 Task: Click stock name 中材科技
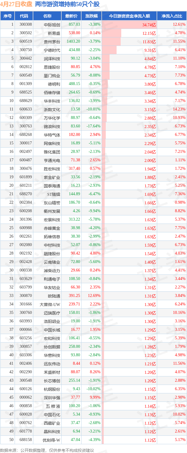52,245
